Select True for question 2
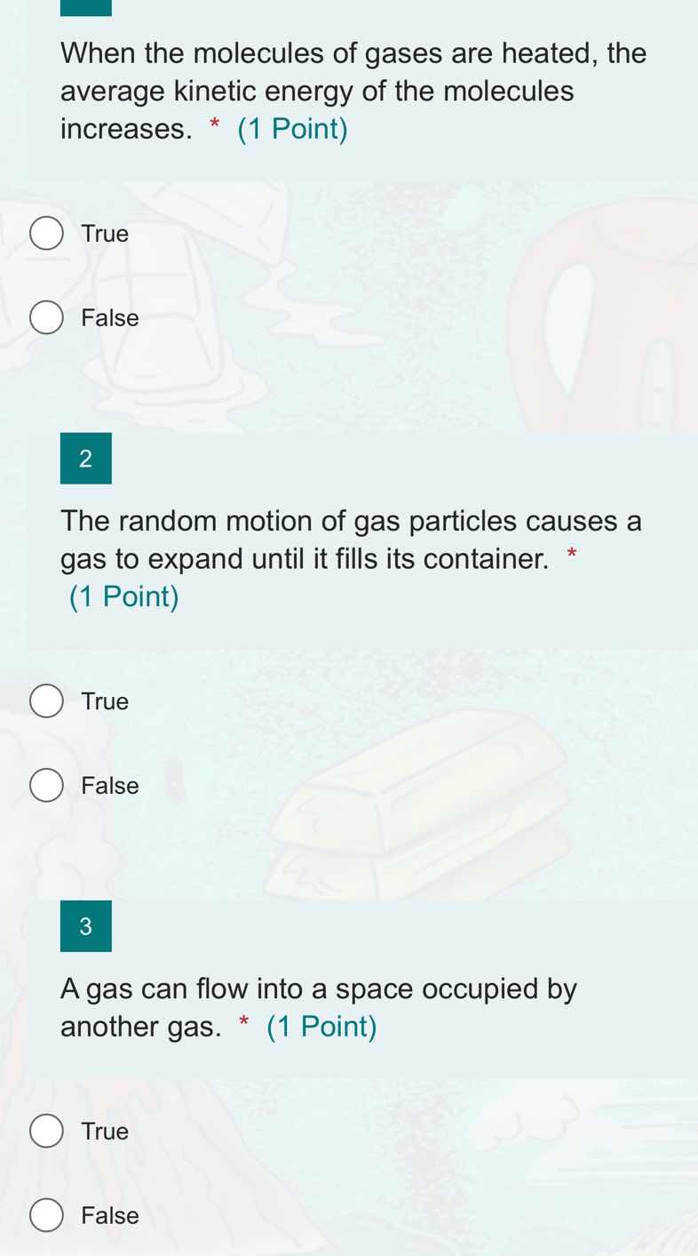This screenshot has width=698, height=1256. [46, 700]
